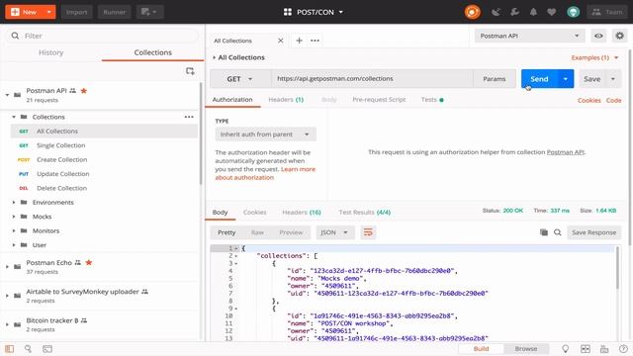The image size is (633, 356).
Task: Select Raw response view
Action: [x=257, y=232]
